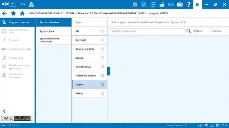Open Diagnostics menu

tap(18, 22)
